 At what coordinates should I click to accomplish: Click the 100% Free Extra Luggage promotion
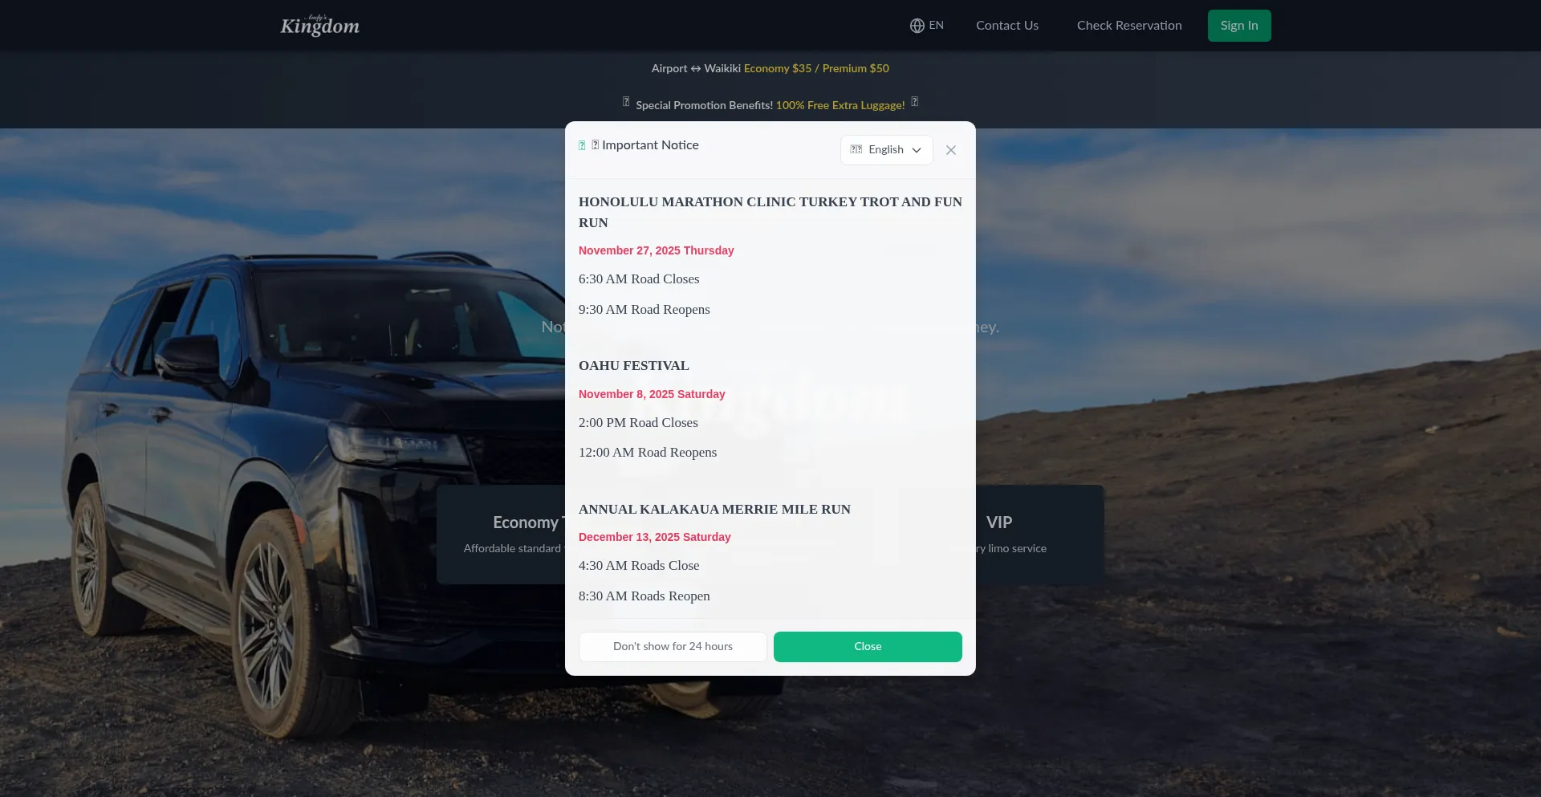840,105
